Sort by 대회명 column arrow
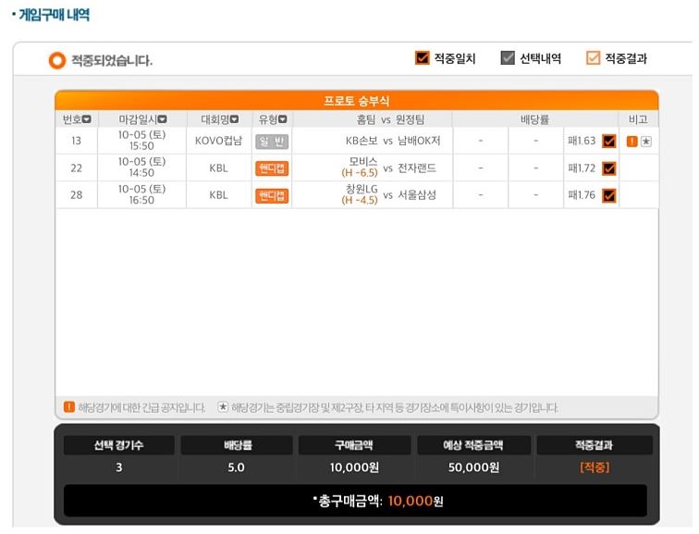This screenshot has height=534, width=699. (234, 119)
